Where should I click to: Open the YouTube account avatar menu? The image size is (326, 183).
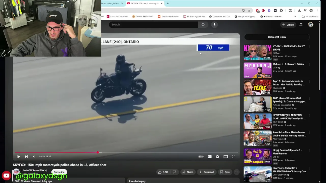coord(310,25)
